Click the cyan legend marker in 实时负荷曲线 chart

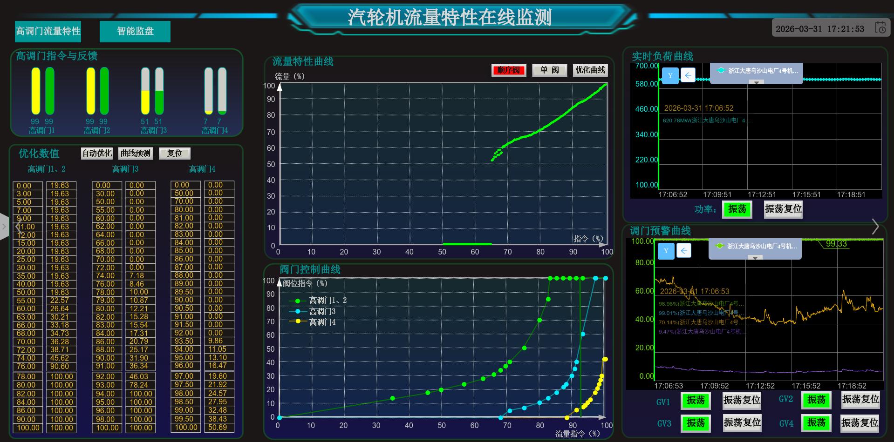pos(721,71)
